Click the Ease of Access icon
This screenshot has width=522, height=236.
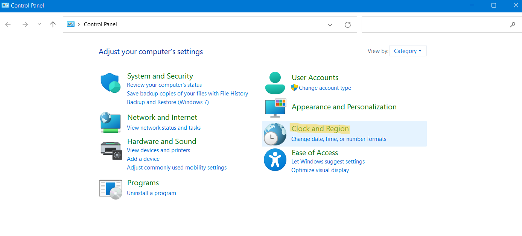275,160
